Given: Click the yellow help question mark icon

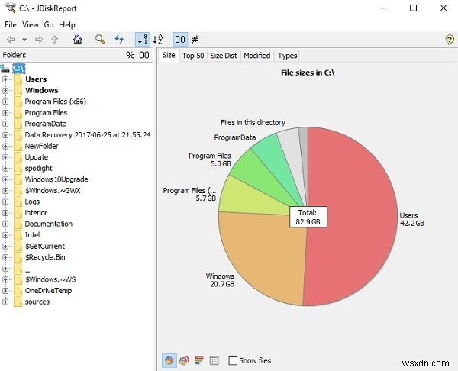Looking at the screenshot, I should click(x=450, y=39).
